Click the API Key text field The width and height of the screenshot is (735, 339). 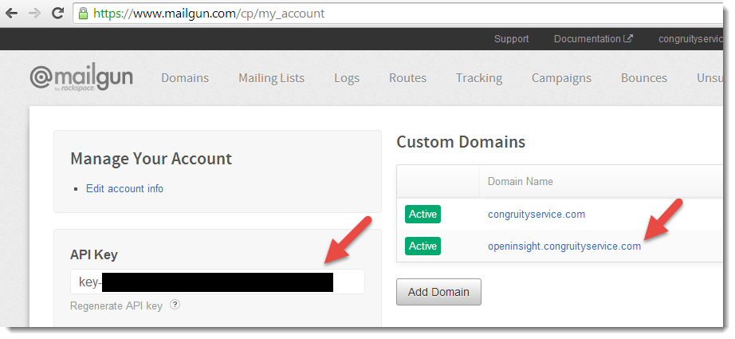(x=218, y=282)
